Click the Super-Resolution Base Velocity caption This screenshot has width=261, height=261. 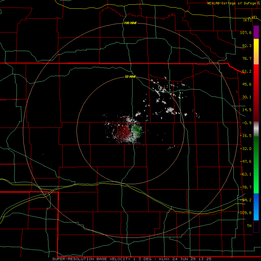(x=132, y=259)
